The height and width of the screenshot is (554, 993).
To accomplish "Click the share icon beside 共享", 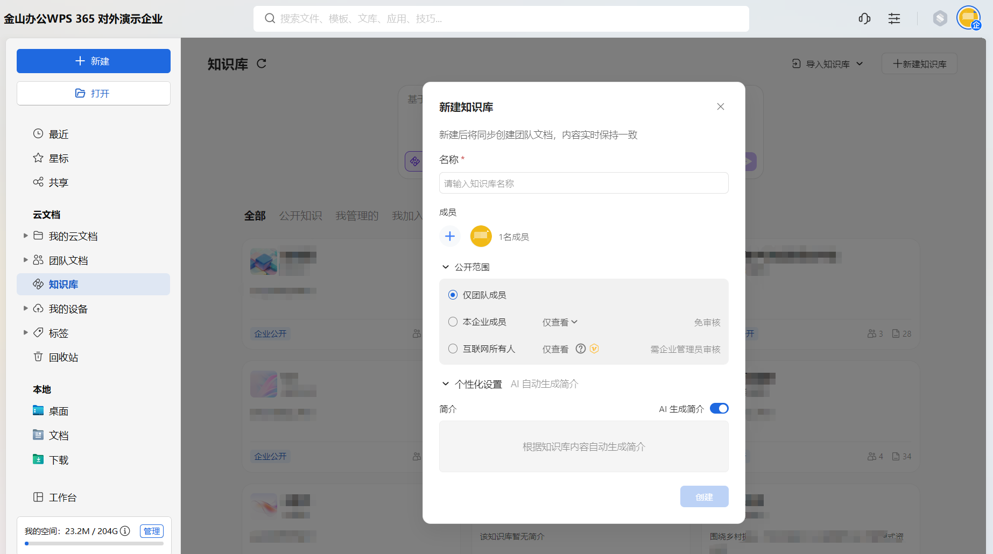I will point(38,182).
